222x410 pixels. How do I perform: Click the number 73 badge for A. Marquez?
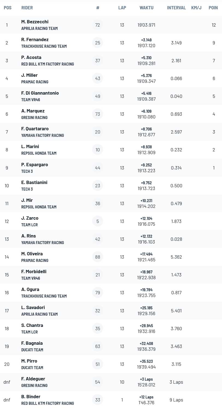click(98, 114)
